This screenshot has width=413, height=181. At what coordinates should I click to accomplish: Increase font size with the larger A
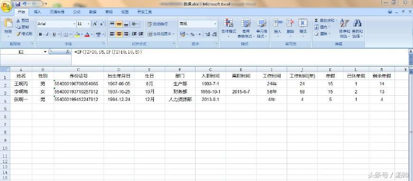(x=95, y=24)
